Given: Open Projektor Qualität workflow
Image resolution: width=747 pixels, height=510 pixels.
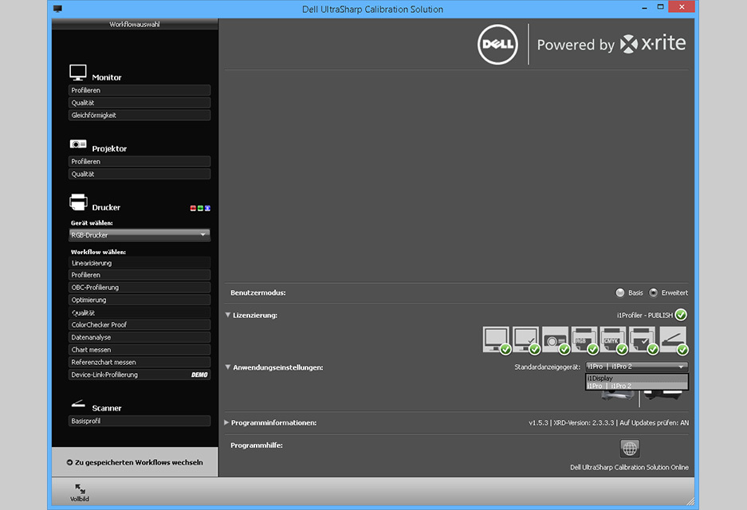Looking at the screenshot, I should pyautogui.click(x=140, y=174).
